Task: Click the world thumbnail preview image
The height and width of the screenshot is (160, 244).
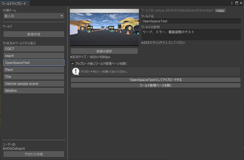Action: (x=104, y=27)
